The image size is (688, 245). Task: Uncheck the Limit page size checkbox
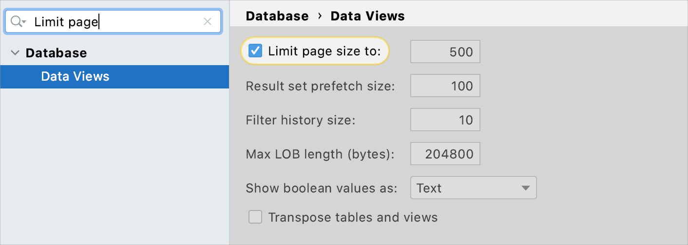pos(255,51)
